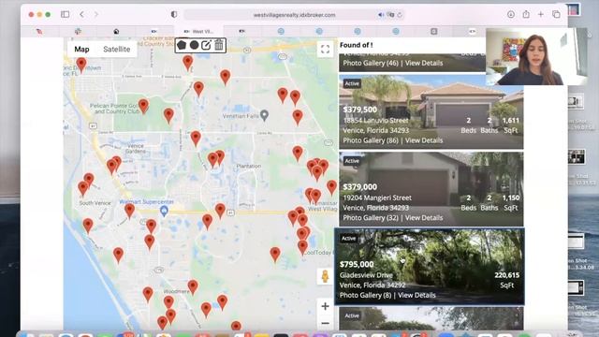The height and width of the screenshot is (337, 599).
Task: Click the Safari share icon
Action: tap(526, 15)
